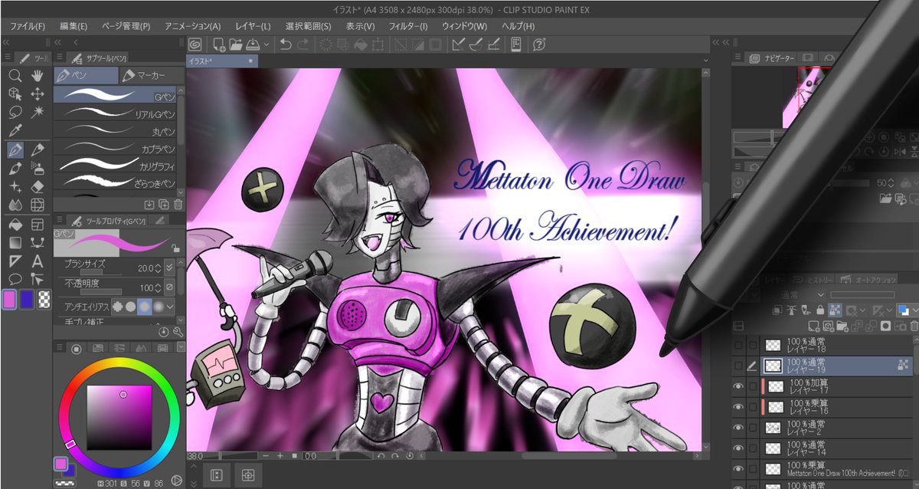The height and width of the screenshot is (489, 919).
Task: Switch to the マーカー sub tool tab
Action: [152, 75]
